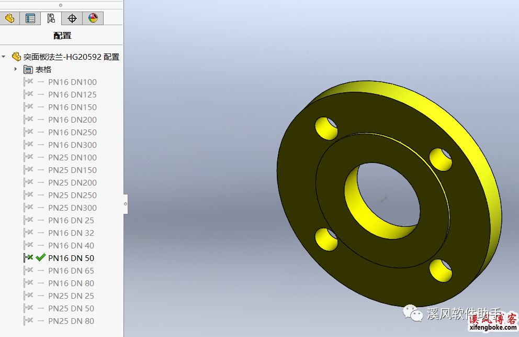Select configuration PN25 DN 25
Viewport: 519px width, 337px height.
coord(71,296)
